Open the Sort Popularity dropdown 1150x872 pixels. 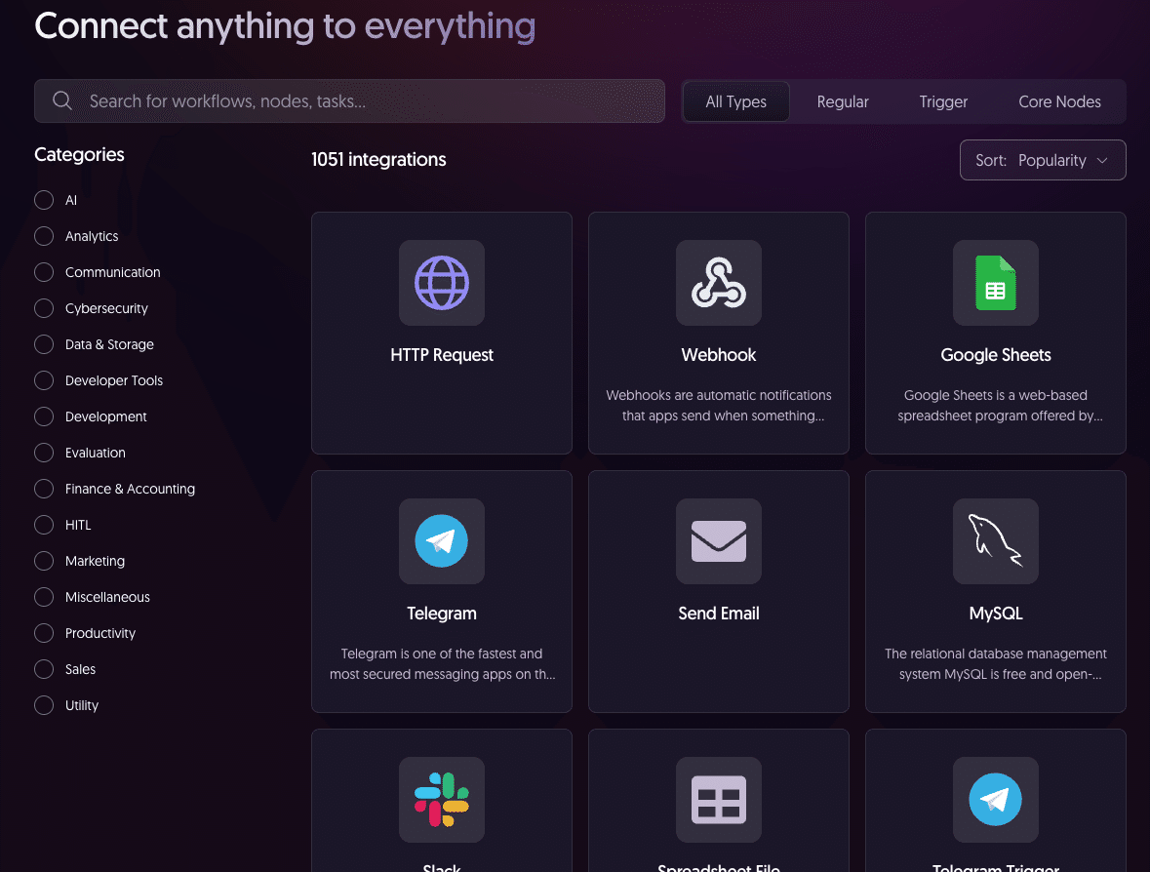tap(1042, 160)
